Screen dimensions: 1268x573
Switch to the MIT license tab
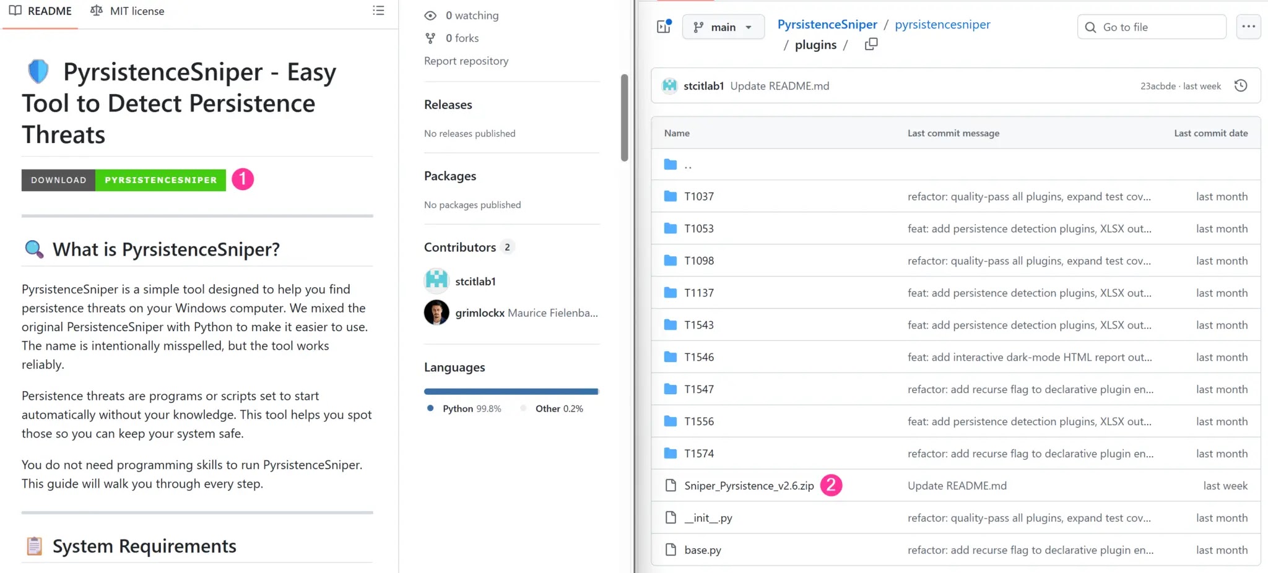click(128, 11)
